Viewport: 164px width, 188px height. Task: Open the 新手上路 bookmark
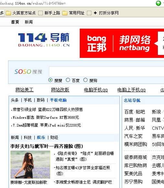[49, 13]
